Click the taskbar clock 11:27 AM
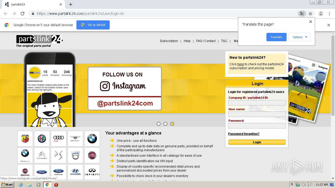Viewport: 335px width, 188px height. click(322, 185)
